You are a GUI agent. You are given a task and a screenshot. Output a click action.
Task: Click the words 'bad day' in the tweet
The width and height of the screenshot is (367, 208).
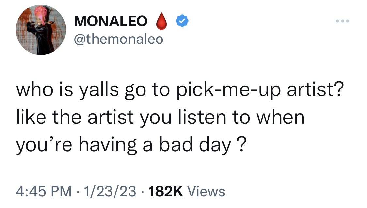[x=195, y=145]
